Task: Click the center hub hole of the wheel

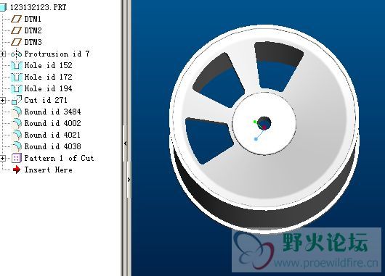Action: click(x=264, y=123)
